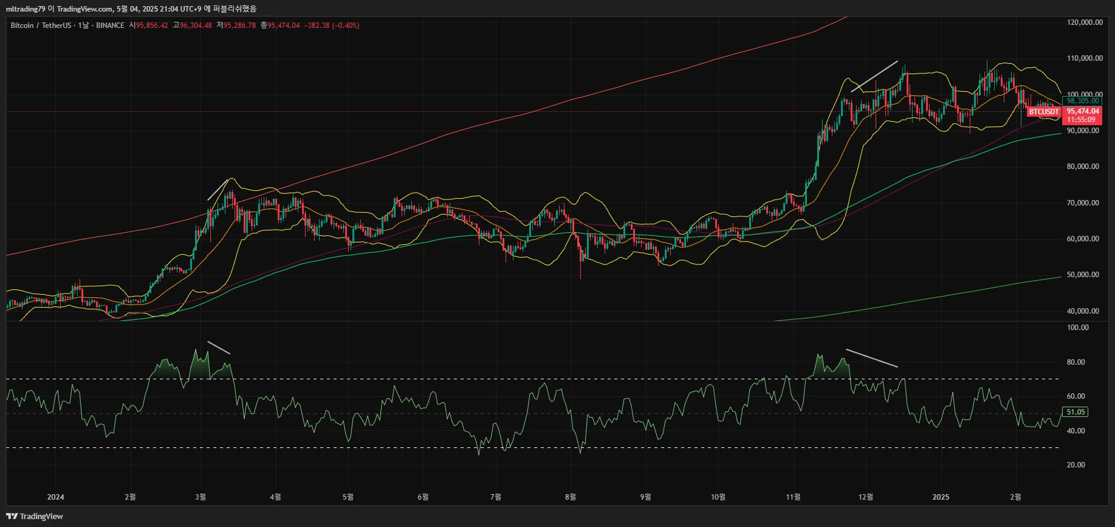Viewport: 1115px width, 527px height.
Task: Select the 8월 time axis label
Action: click(571, 497)
